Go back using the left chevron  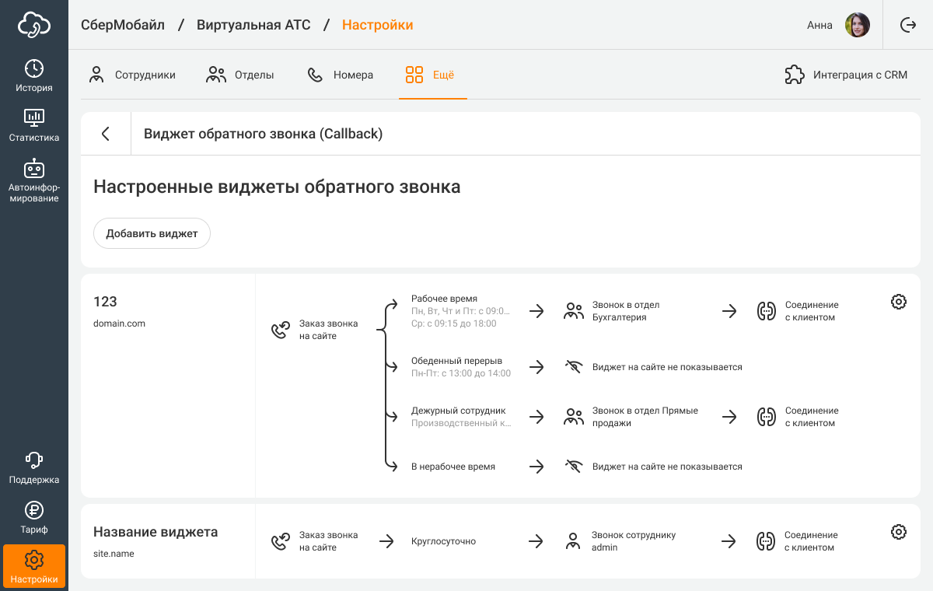pyautogui.click(x=106, y=134)
